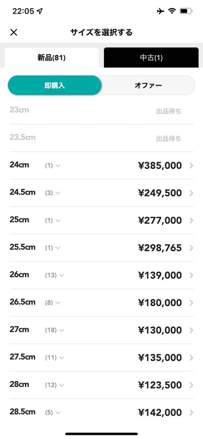This screenshot has height=439, width=203.
Task: Close the size selection screen
Action: coord(13,32)
